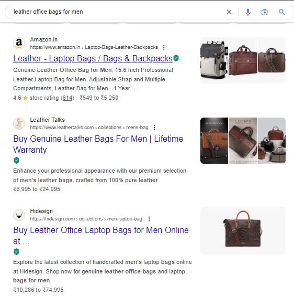This screenshot has height=296, width=294.
Task: View Hidesign croc-textured laptop bag thumbnail
Action: [243, 231]
